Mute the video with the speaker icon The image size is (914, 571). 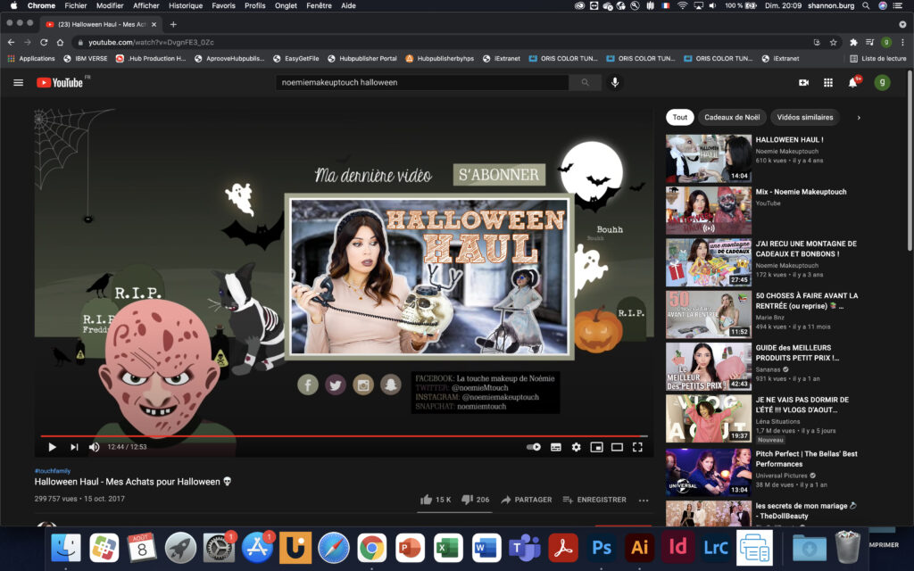coord(94,447)
